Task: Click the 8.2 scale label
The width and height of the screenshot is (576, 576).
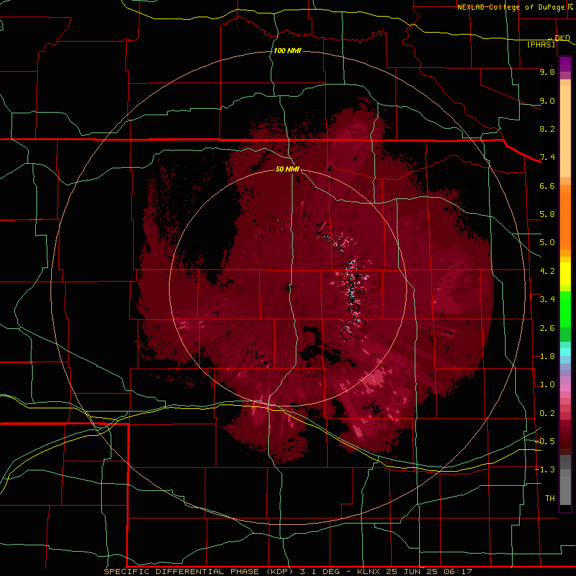Action: pos(547,129)
